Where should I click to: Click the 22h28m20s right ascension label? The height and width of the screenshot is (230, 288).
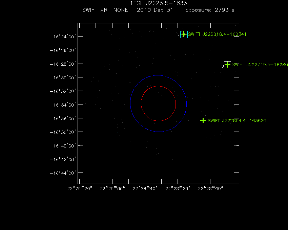pyautogui.click(x=178, y=188)
